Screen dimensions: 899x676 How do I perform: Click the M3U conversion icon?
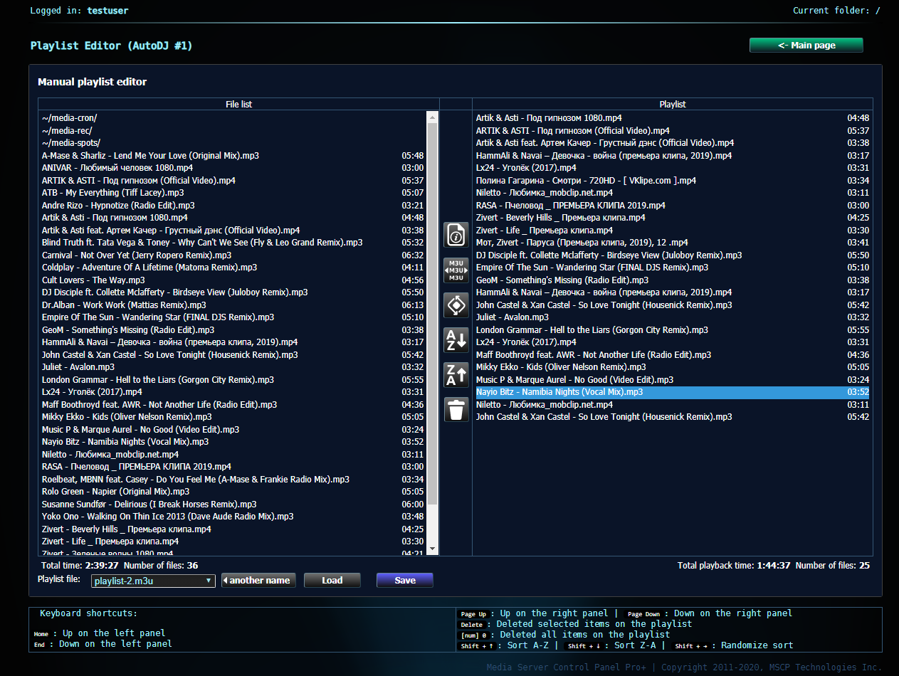(456, 270)
